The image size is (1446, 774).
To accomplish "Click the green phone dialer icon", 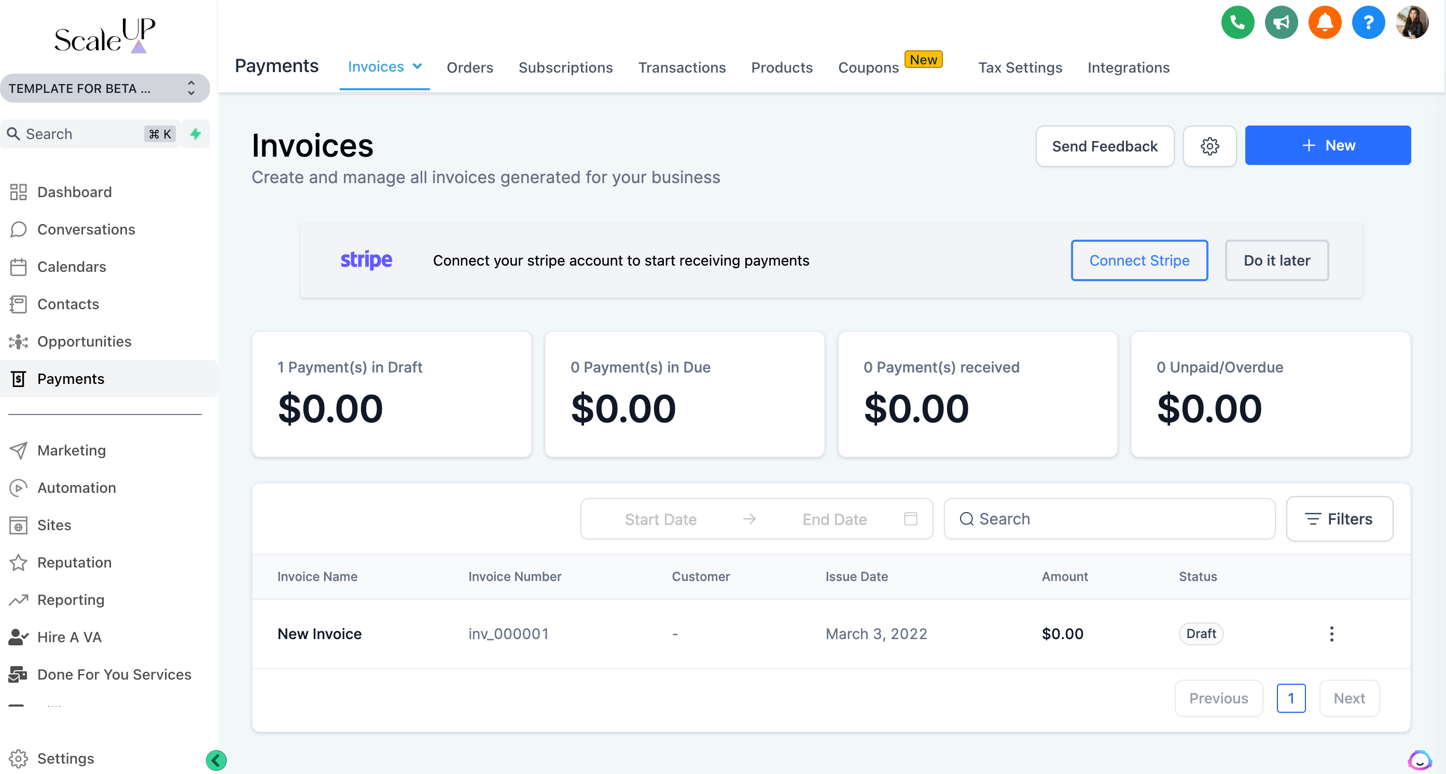I will pos(1237,22).
